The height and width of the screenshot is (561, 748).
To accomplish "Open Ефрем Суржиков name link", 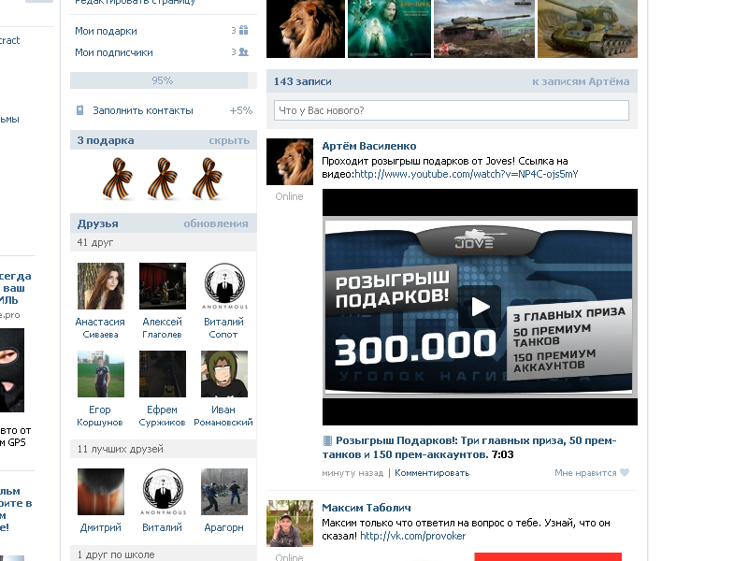I will point(162,415).
